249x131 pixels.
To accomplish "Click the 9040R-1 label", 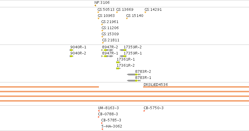I will point(78,47).
